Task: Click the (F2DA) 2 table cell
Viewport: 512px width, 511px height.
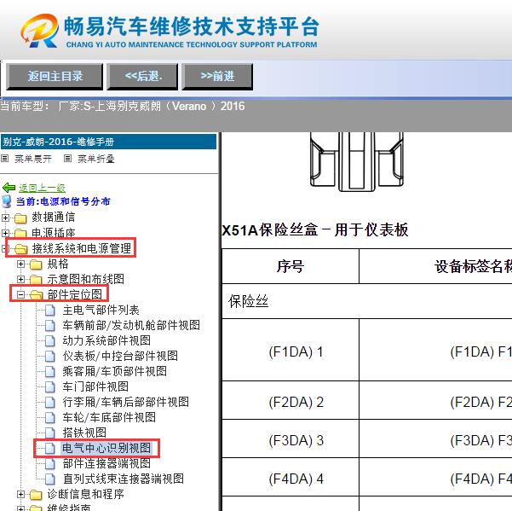Action: point(291,400)
